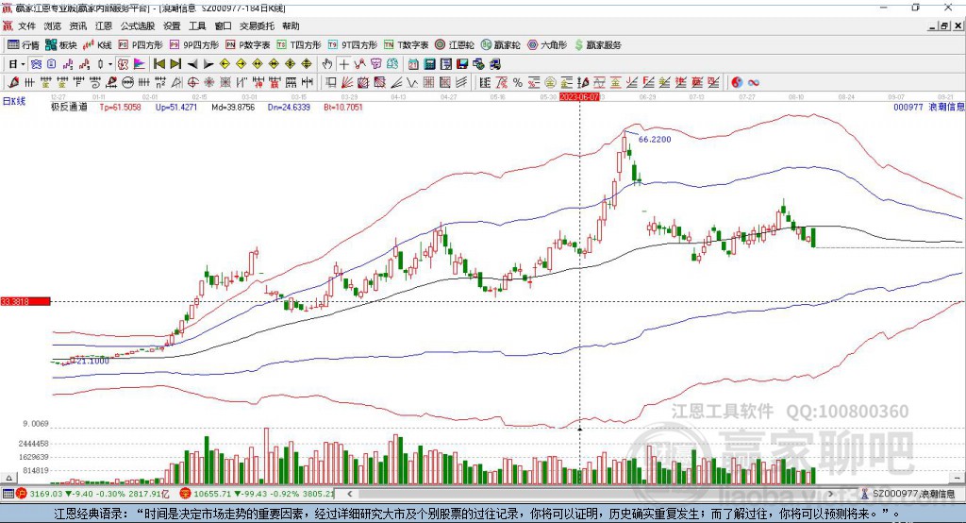Open the T四方形 tool
Screen dimensions: 966x523
(299, 45)
